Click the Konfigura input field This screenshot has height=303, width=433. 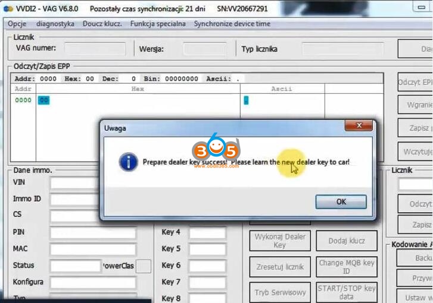(93, 283)
